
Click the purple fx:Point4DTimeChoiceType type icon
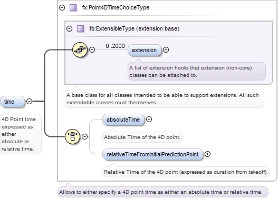pos(73,8)
